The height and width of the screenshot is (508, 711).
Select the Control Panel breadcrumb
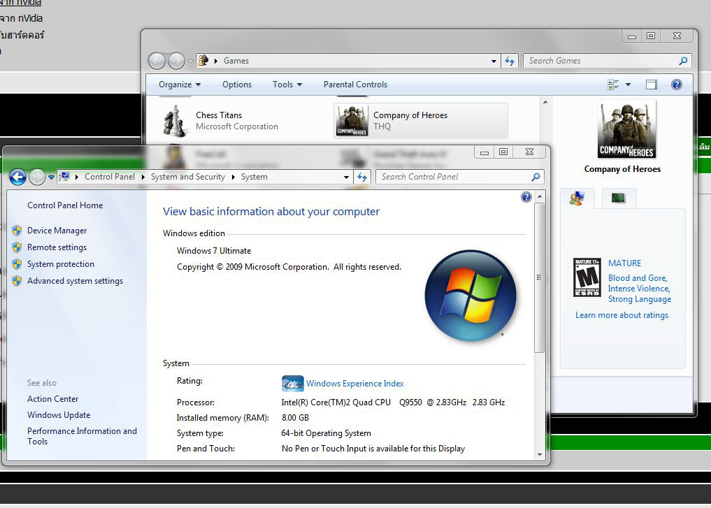point(109,177)
